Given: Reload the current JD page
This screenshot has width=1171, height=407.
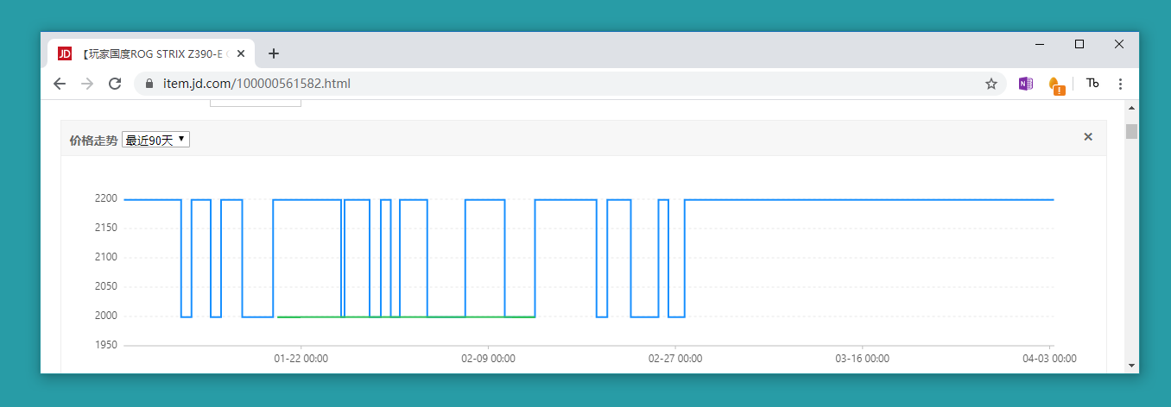Looking at the screenshot, I should tap(114, 84).
